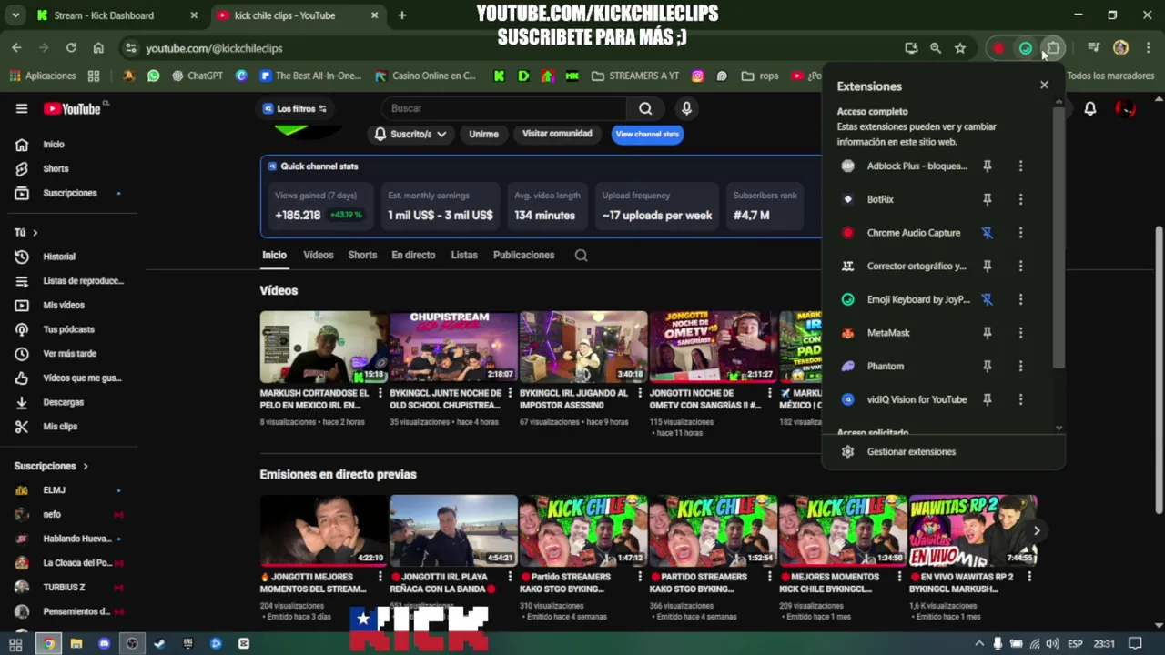Image resolution: width=1165 pixels, height=655 pixels.
Task: Click the zoom magnifier icon in address bar
Action: (936, 48)
